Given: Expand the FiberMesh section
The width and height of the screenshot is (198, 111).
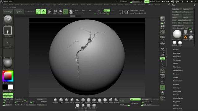Looking at the screenshot, I should [x=177, y=67].
